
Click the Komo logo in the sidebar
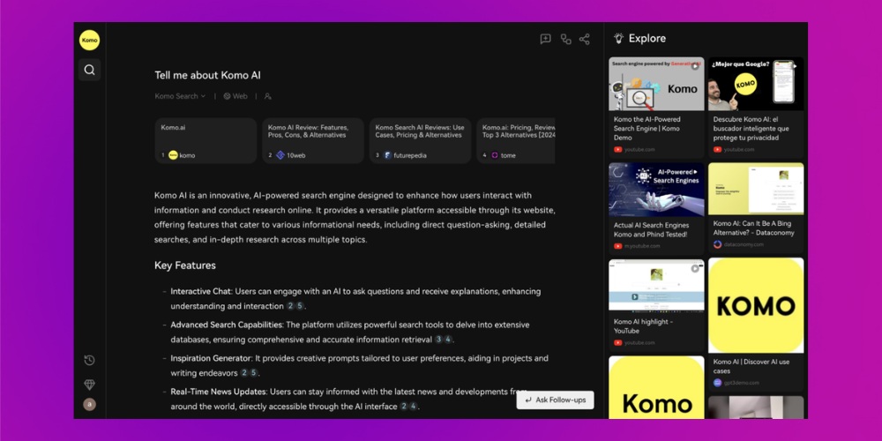point(89,41)
